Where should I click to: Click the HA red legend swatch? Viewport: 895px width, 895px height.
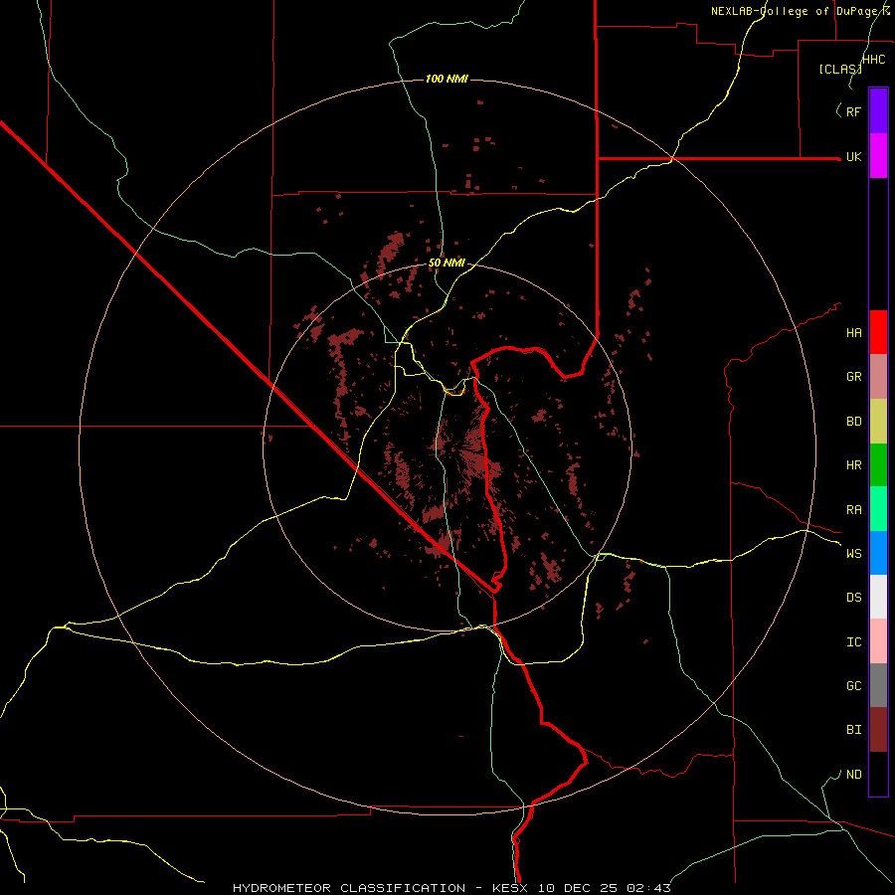(x=878, y=332)
